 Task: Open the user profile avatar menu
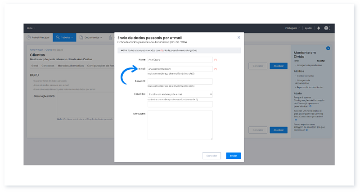click(x=326, y=28)
